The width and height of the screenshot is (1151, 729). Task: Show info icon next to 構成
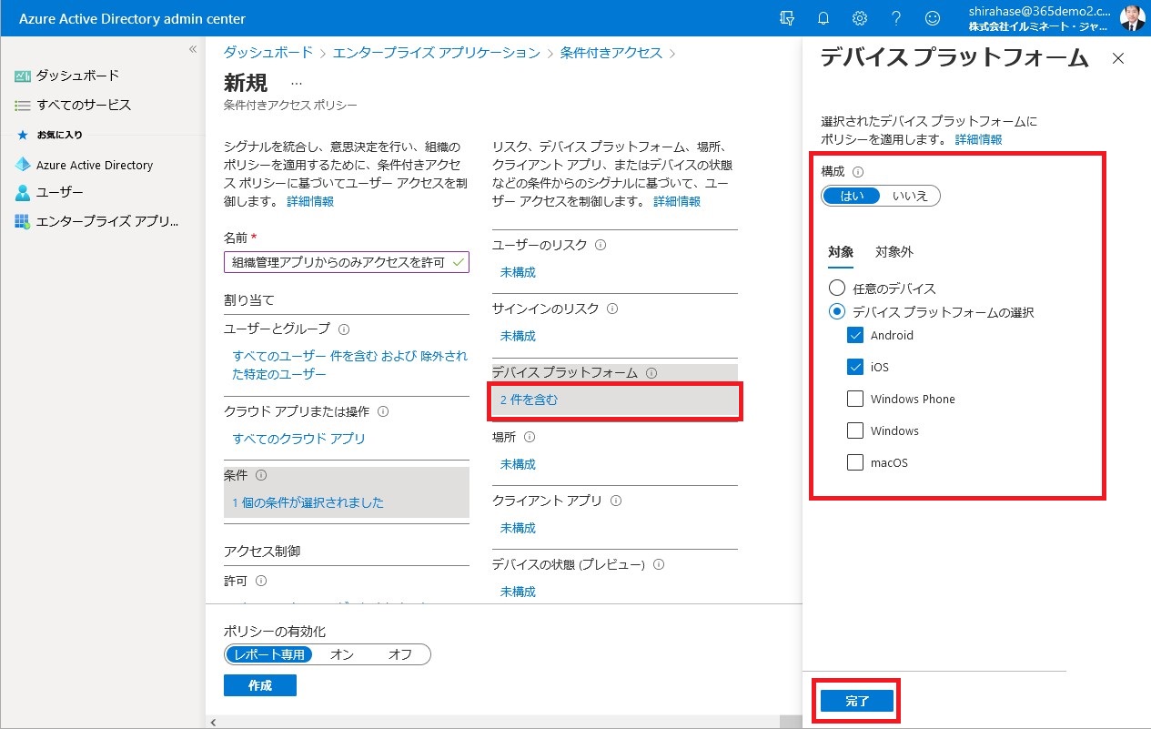point(857,171)
